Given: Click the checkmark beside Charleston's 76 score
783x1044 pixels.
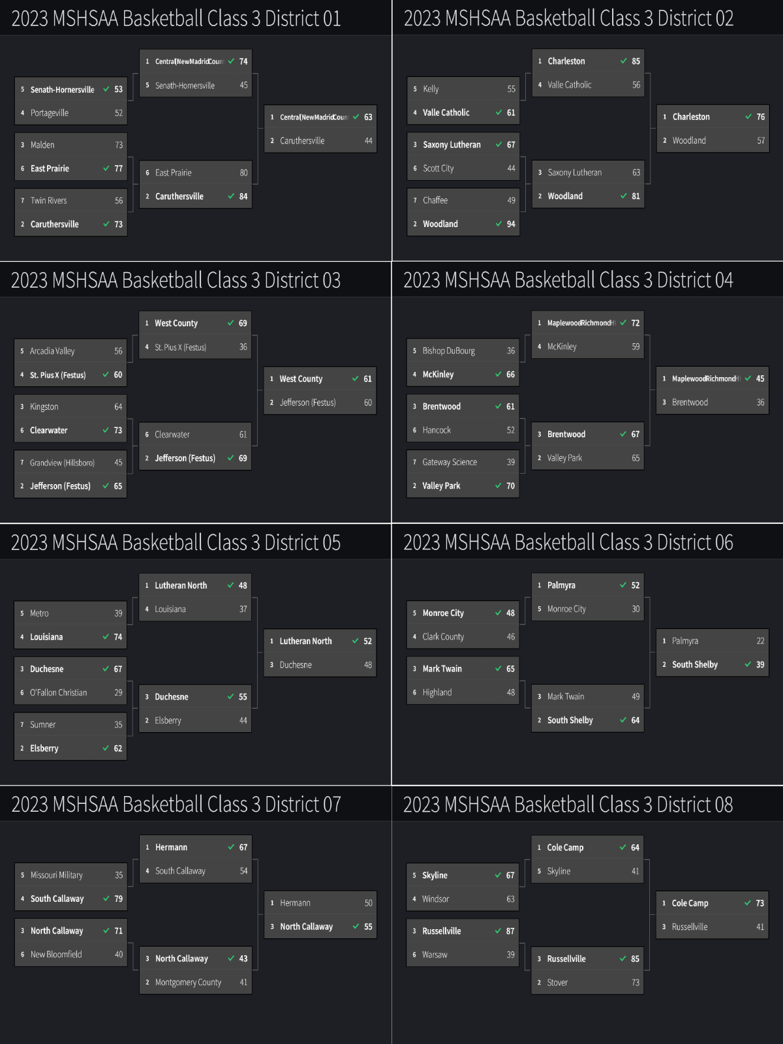Looking at the screenshot, I should pos(748,117).
